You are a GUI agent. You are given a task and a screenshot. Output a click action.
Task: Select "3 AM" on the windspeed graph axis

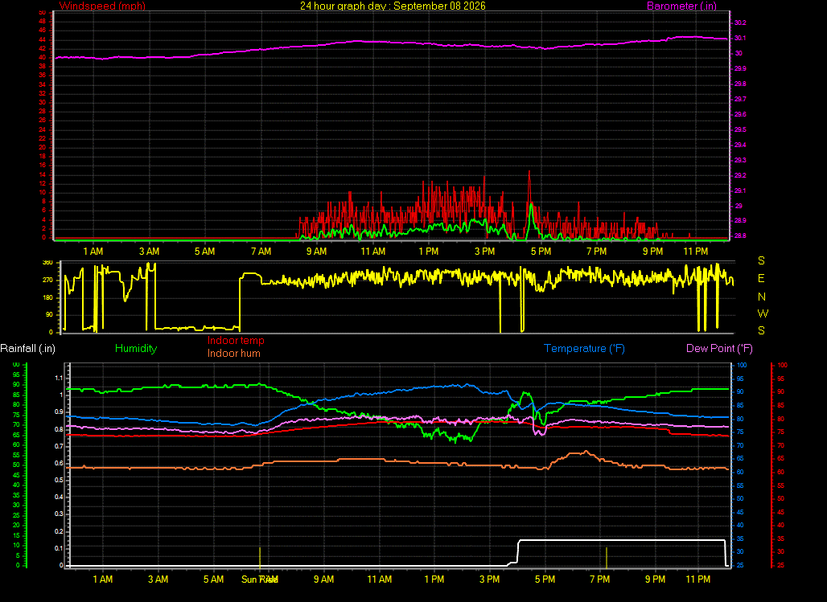click(150, 252)
